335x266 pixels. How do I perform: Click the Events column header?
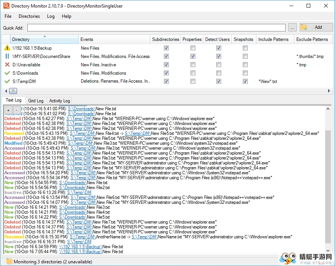[114, 39]
